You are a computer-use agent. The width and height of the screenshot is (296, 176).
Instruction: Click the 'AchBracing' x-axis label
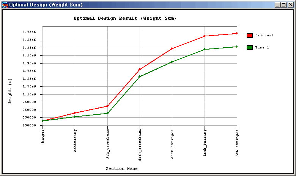(x=75, y=140)
